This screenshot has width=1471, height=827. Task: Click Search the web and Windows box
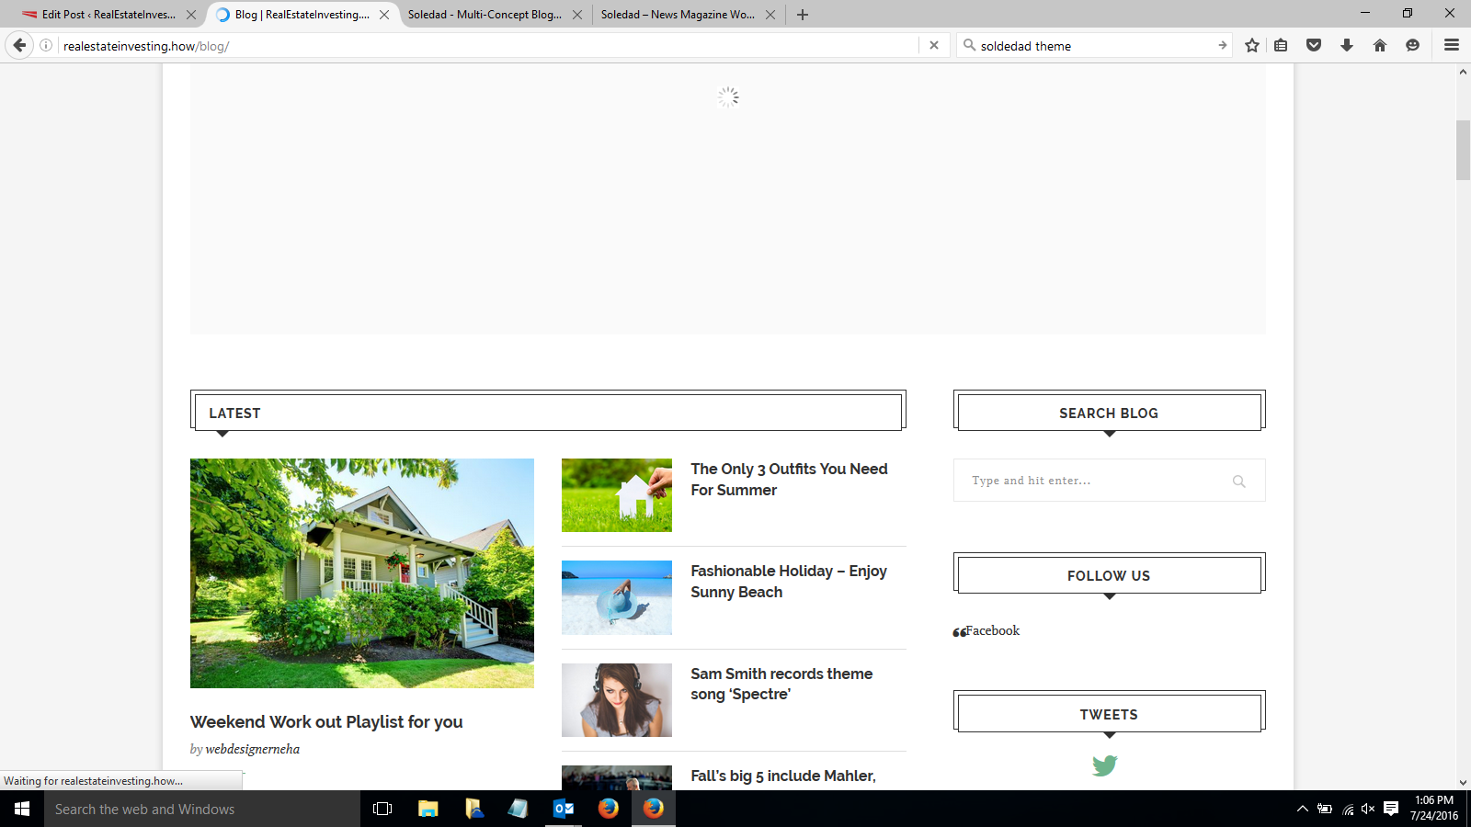(x=202, y=809)
